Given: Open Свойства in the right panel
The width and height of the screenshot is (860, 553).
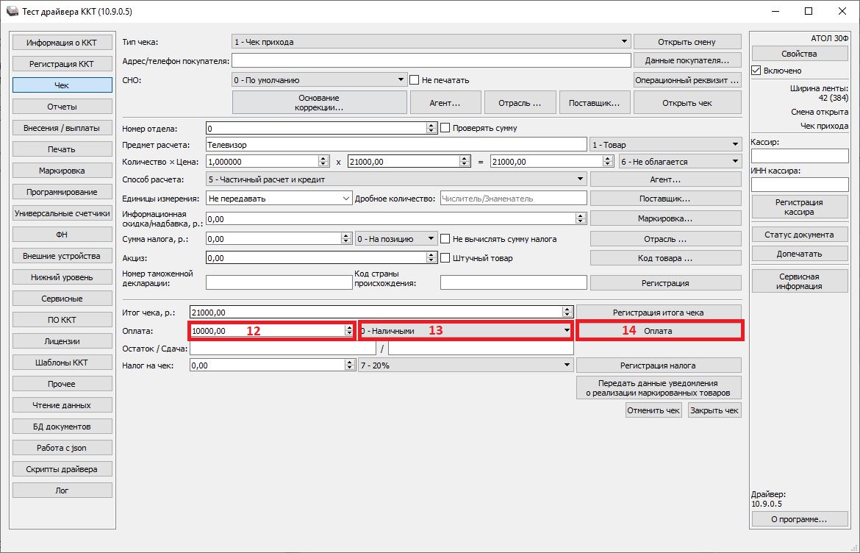Looking at the screenshot, I should point(799,54).
